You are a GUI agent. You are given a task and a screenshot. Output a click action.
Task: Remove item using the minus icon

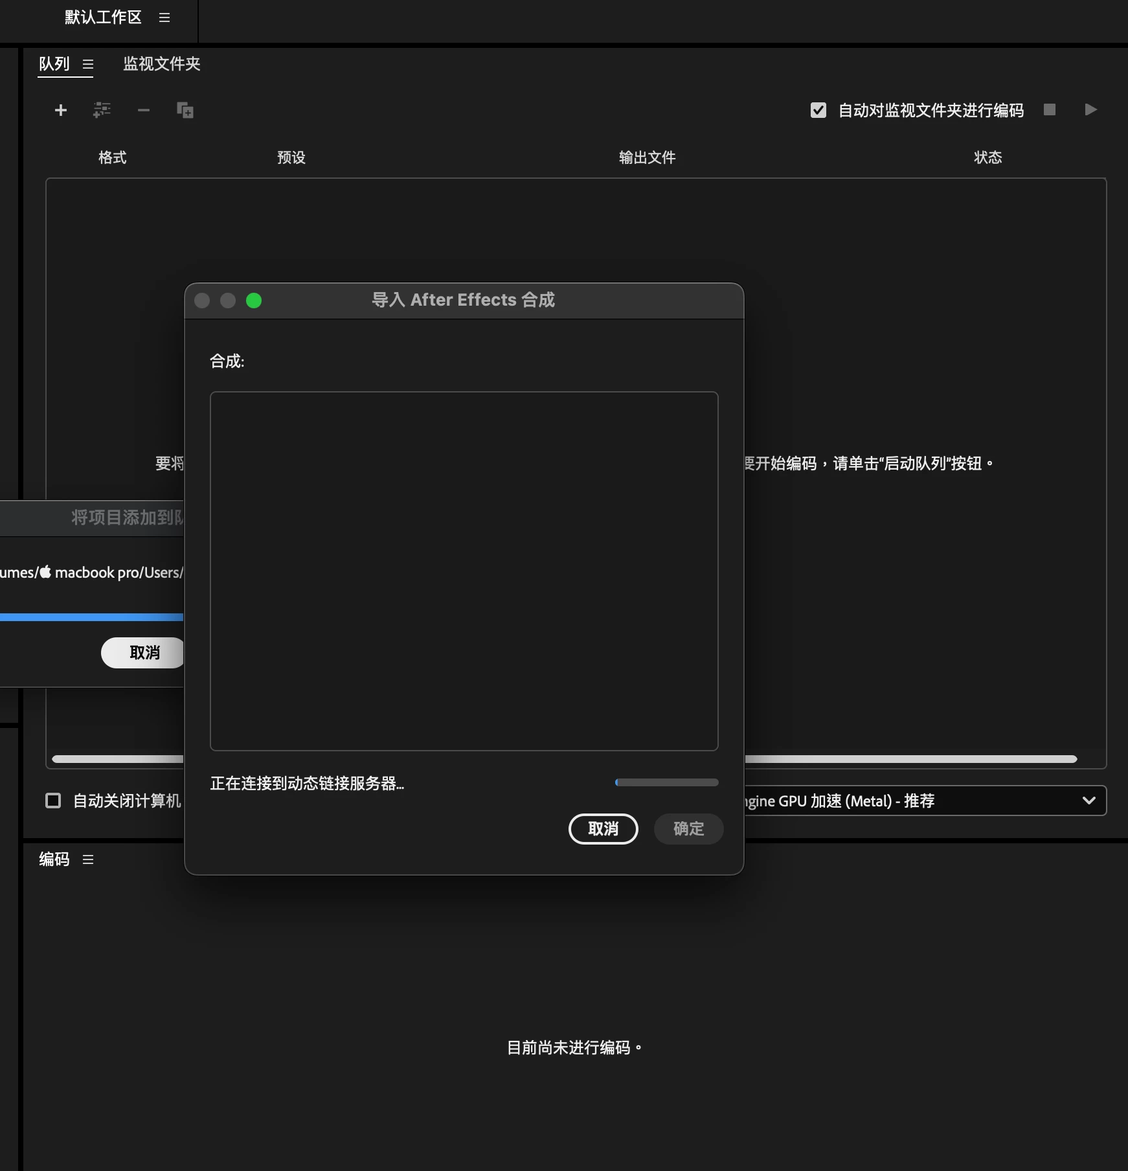144,111
